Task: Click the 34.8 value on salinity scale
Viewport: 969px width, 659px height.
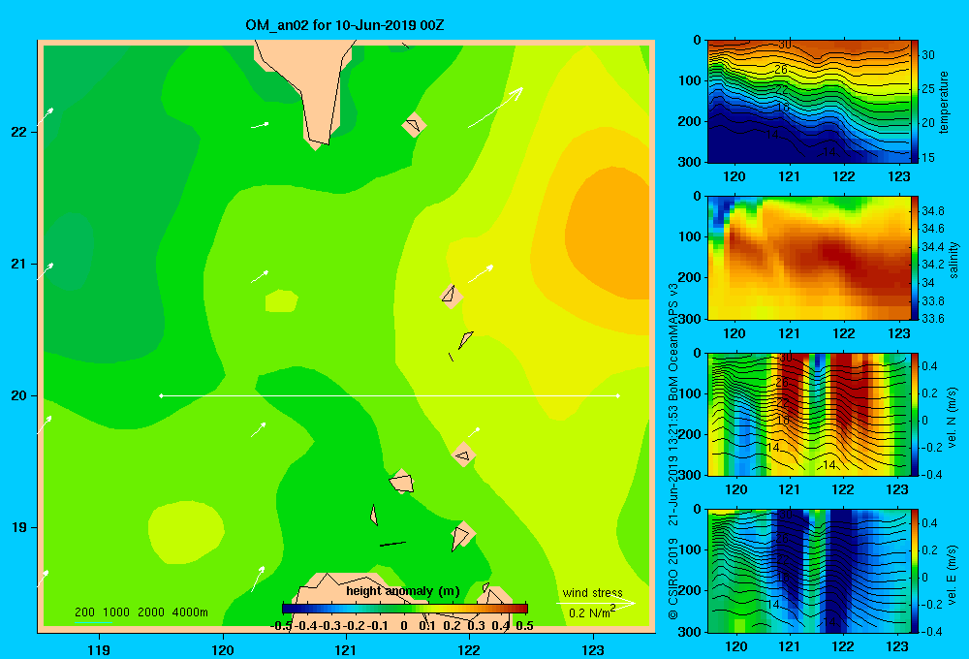Action: coord(932,211)
